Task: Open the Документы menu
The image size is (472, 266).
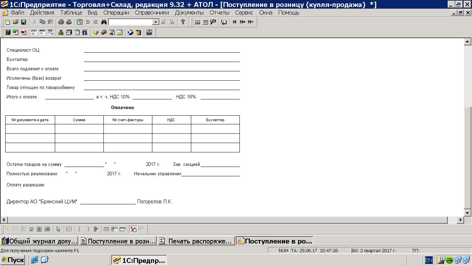Action: click(189, 12)
